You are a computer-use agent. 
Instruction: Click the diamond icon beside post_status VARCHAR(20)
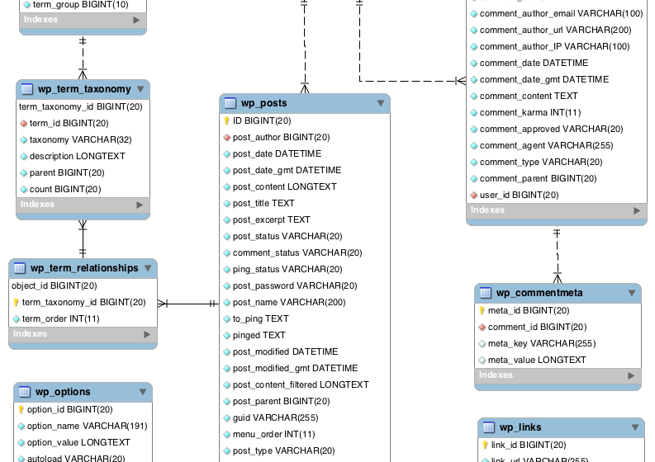click(x=227, y=237)
